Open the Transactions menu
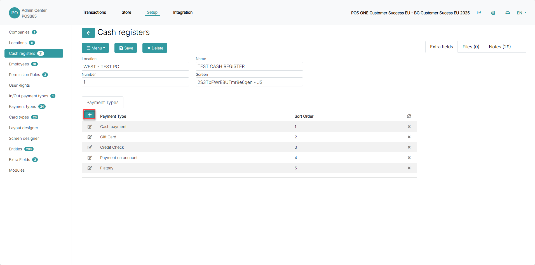535x265 pixels. [x=94, y=12]
